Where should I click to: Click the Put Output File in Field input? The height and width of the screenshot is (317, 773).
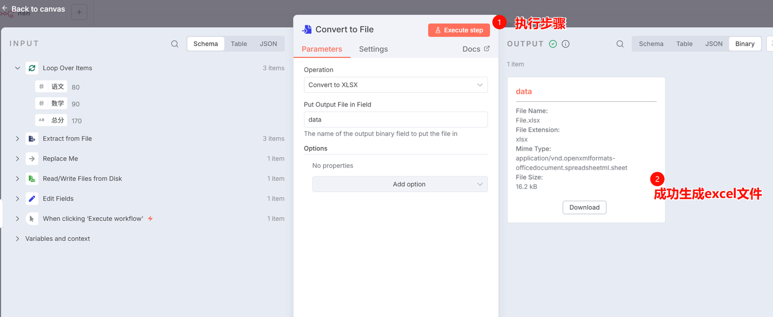click(396, 120)
